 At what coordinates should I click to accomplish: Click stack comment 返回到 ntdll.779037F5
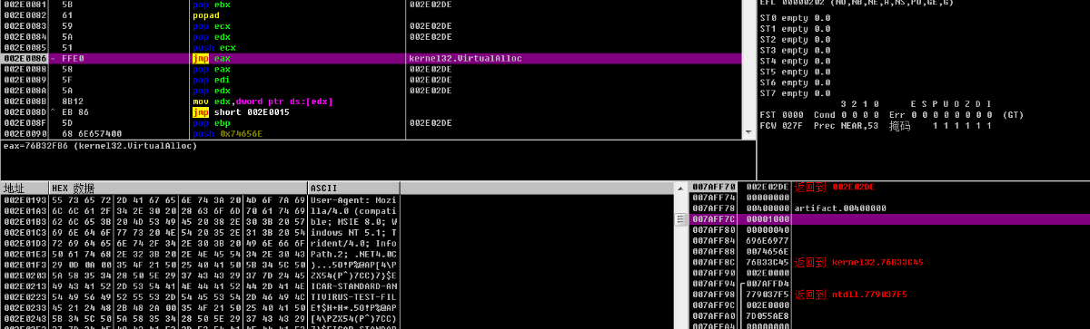click(850, 295)
